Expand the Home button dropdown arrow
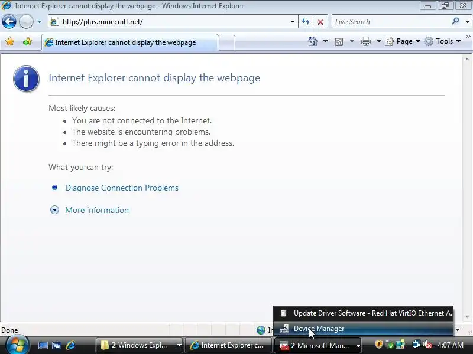 click(325, 41)
